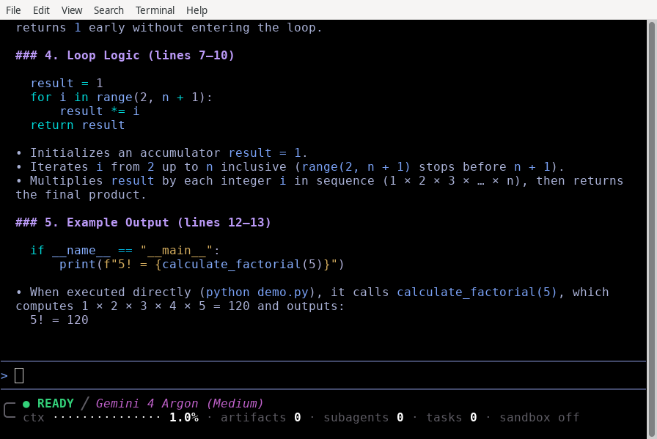
Task: Click the Gemini 4 Argon (Medium) model label
Action: [x=180, y=403]
